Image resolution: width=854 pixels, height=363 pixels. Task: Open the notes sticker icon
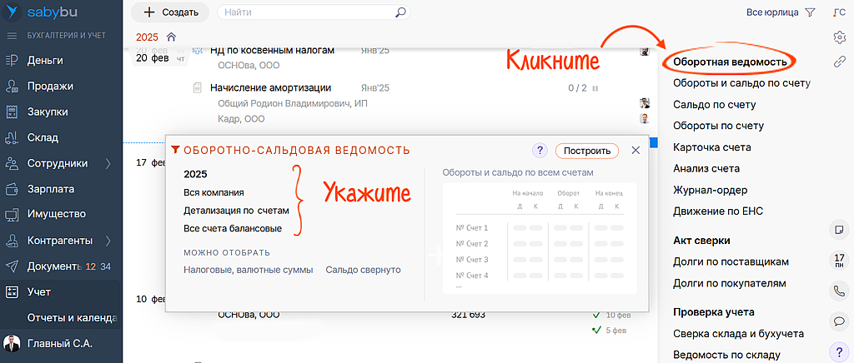[839, 229]
